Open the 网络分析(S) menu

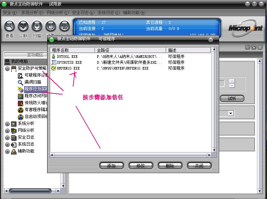(58, 13)
